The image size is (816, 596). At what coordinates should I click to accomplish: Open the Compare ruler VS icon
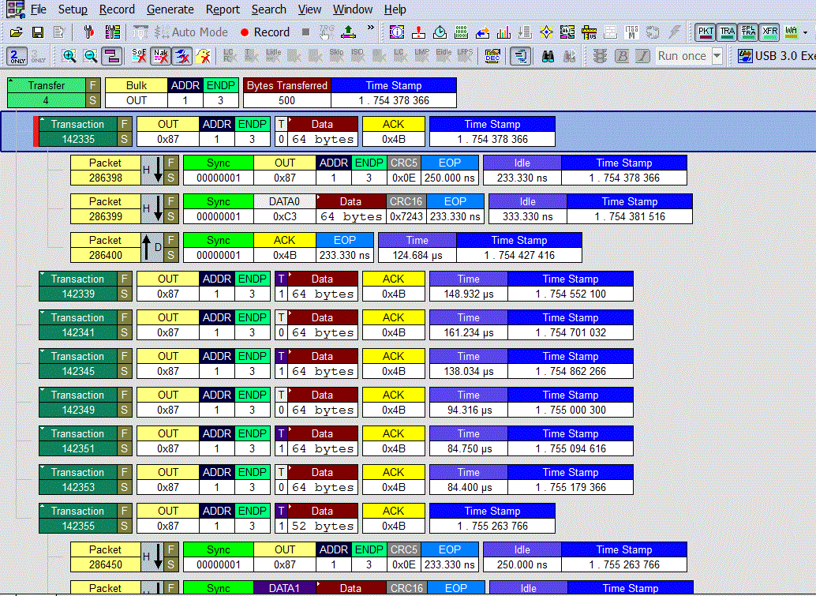coord(589,32)
